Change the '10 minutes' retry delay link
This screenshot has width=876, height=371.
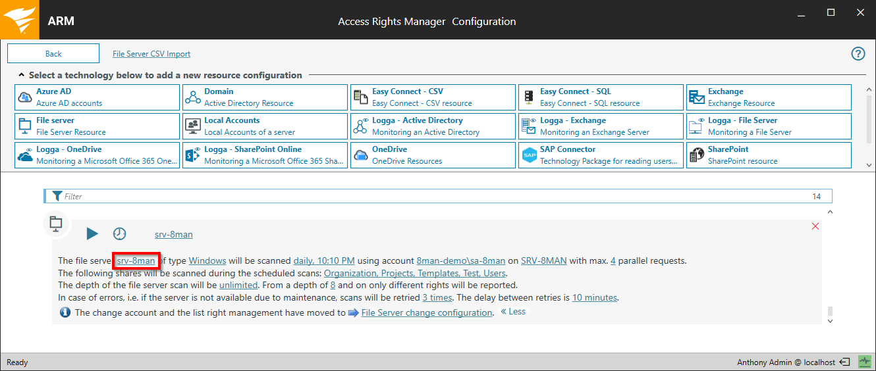tap(595, 297)
